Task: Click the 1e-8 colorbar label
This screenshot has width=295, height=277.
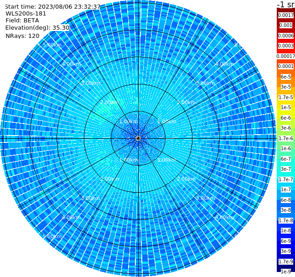Action: [286, 230]
